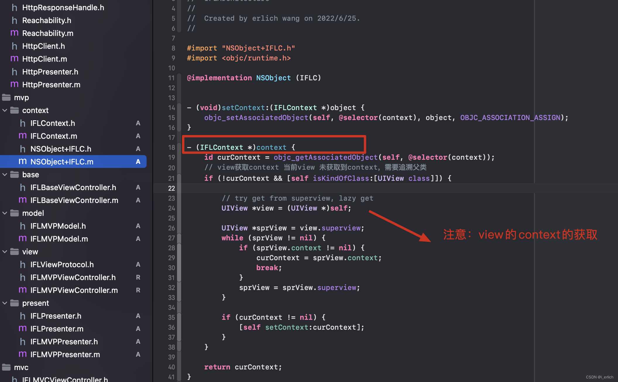The height and width of the screenshot is (382, 618).
Task: Collapse the context folder
Action: [5, 110]
